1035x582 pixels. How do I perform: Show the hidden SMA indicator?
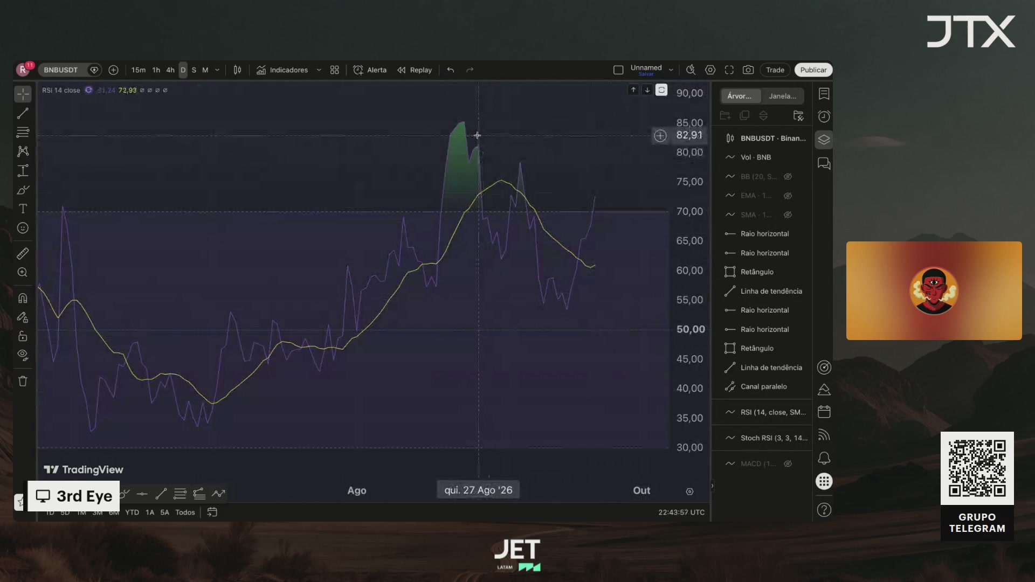(x=788, y=214)
